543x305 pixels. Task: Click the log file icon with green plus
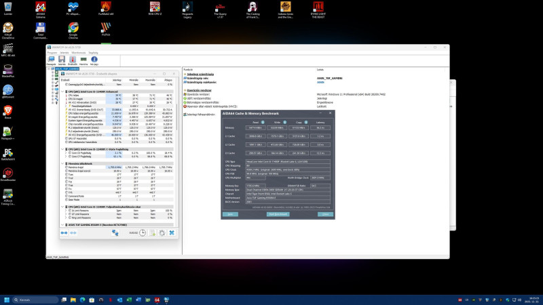[x=153, y=233]
